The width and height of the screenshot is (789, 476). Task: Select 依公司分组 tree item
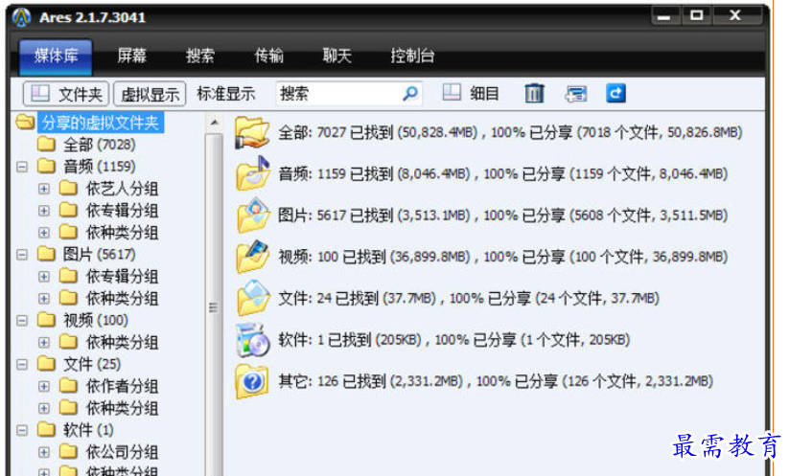pyautogui.click(x=123, y=452)
